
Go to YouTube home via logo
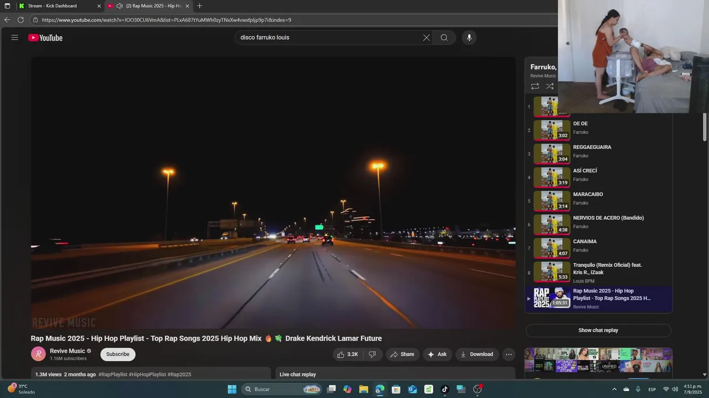click(45, 38)
